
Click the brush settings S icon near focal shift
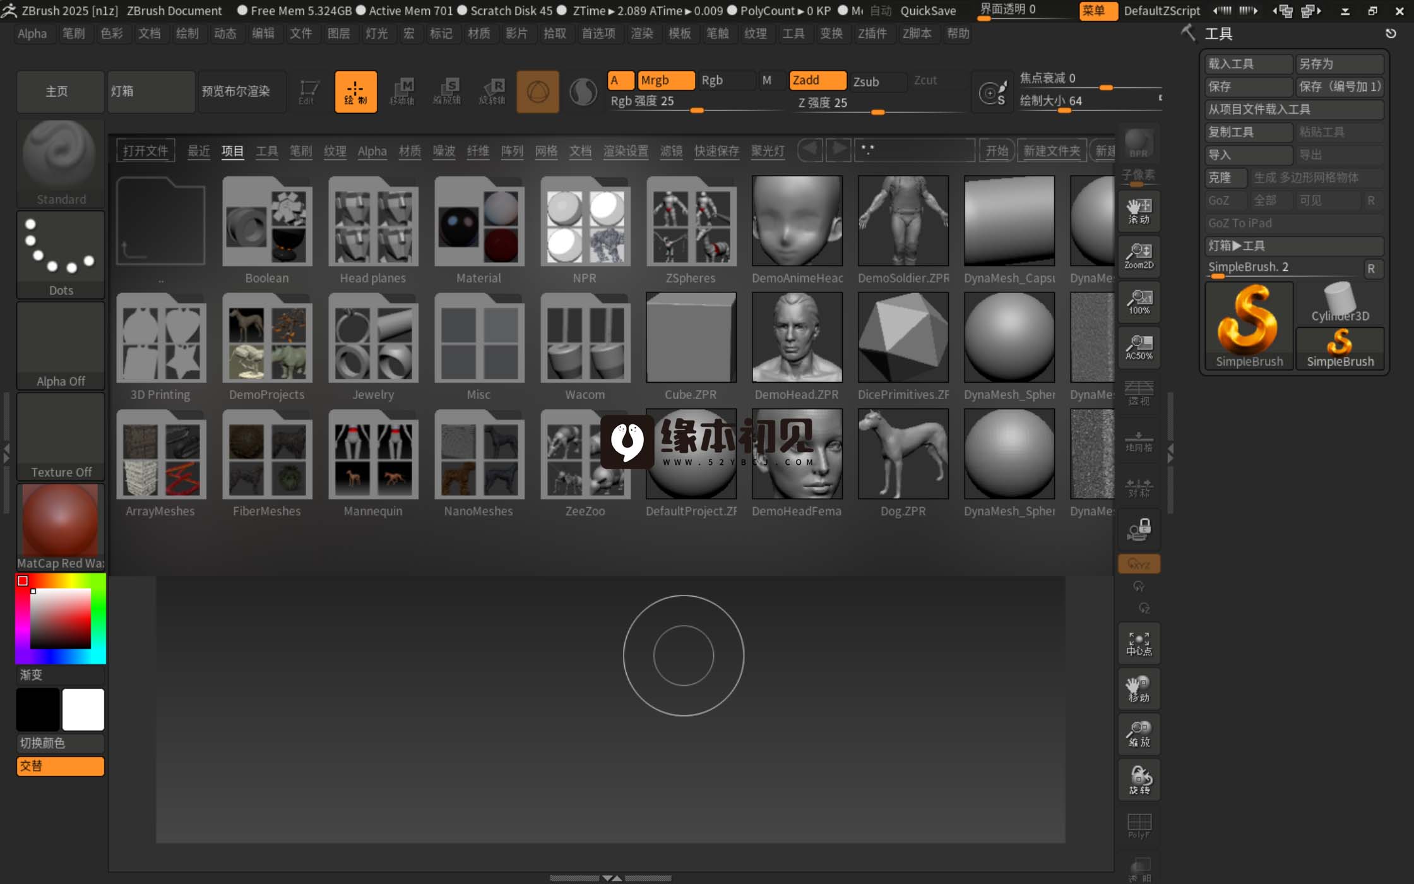pyautogui.click(x=992, y=93)
